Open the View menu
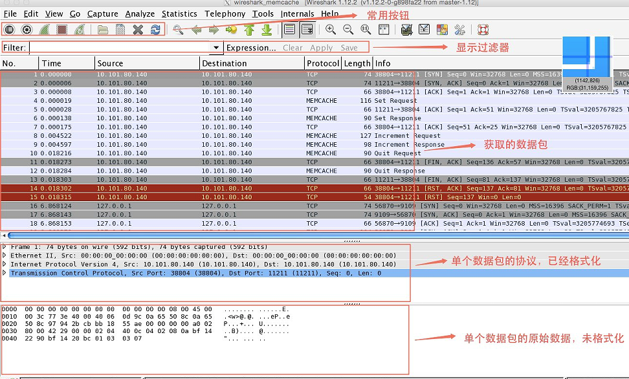 (x=54, y=14)
